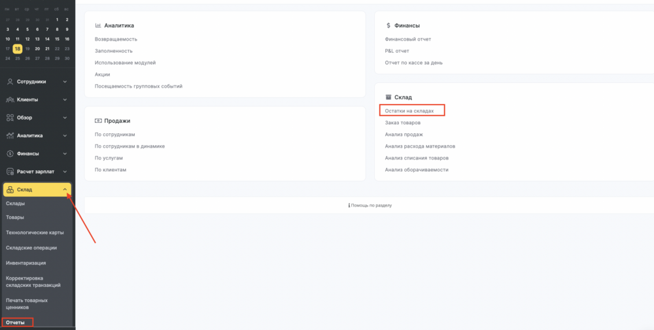Select date 21 in the calendar
Screen dimensions: 654x330
[x=47, y=49]
